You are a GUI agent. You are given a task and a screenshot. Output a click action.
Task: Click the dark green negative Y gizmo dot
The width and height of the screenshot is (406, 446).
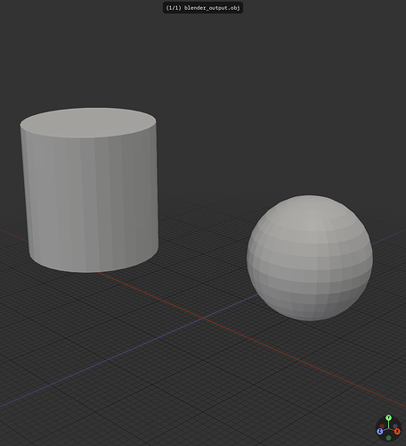tap(388, 438)
